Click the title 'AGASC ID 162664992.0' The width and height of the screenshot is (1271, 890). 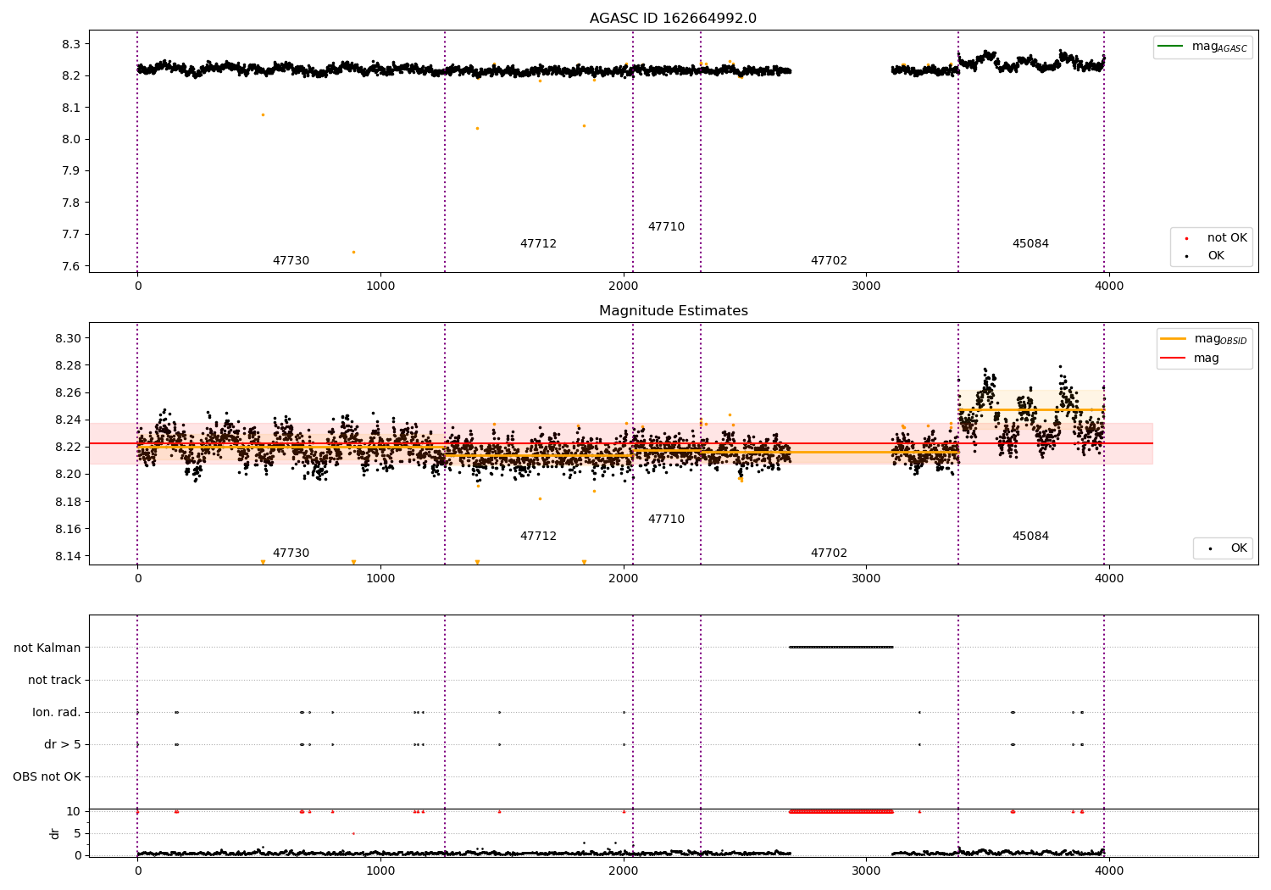[673, 19]
